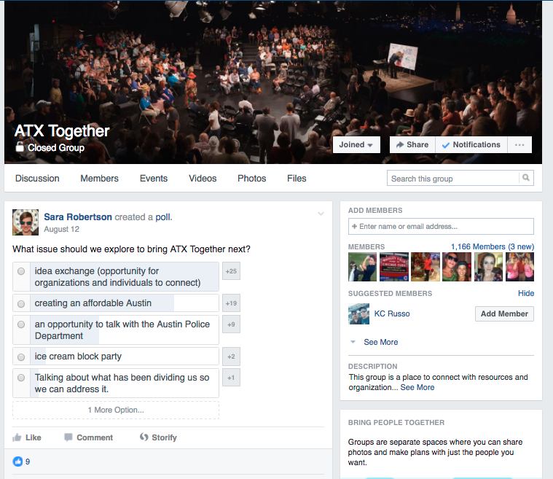Select the idea exchange poll option
553x479 pixels.
(21, 271)
